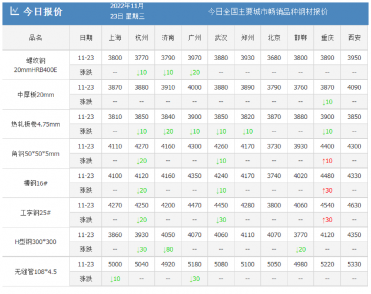Click the red ↑30 in 工字钢25# row
This screenshot has width=371, height=294.
coord(327,220)
